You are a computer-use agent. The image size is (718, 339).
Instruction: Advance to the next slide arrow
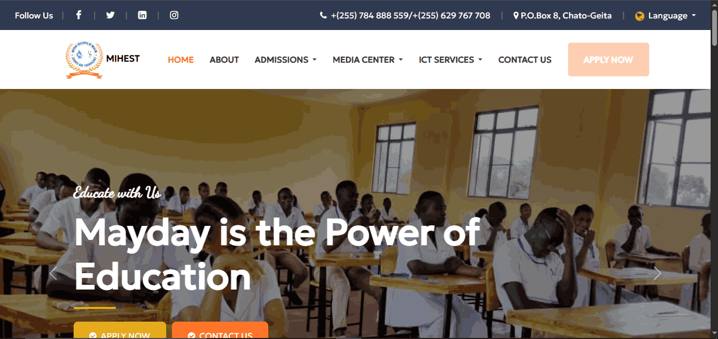coord(657,273)
